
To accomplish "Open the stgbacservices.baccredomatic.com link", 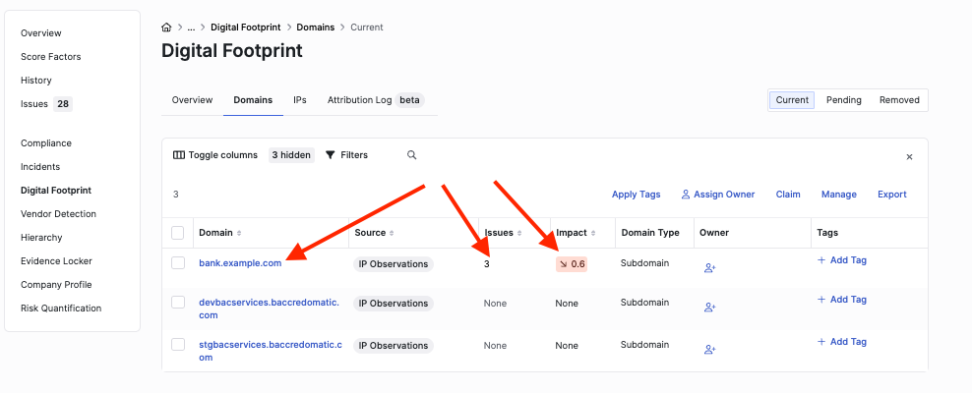I will tap(271, 351).
